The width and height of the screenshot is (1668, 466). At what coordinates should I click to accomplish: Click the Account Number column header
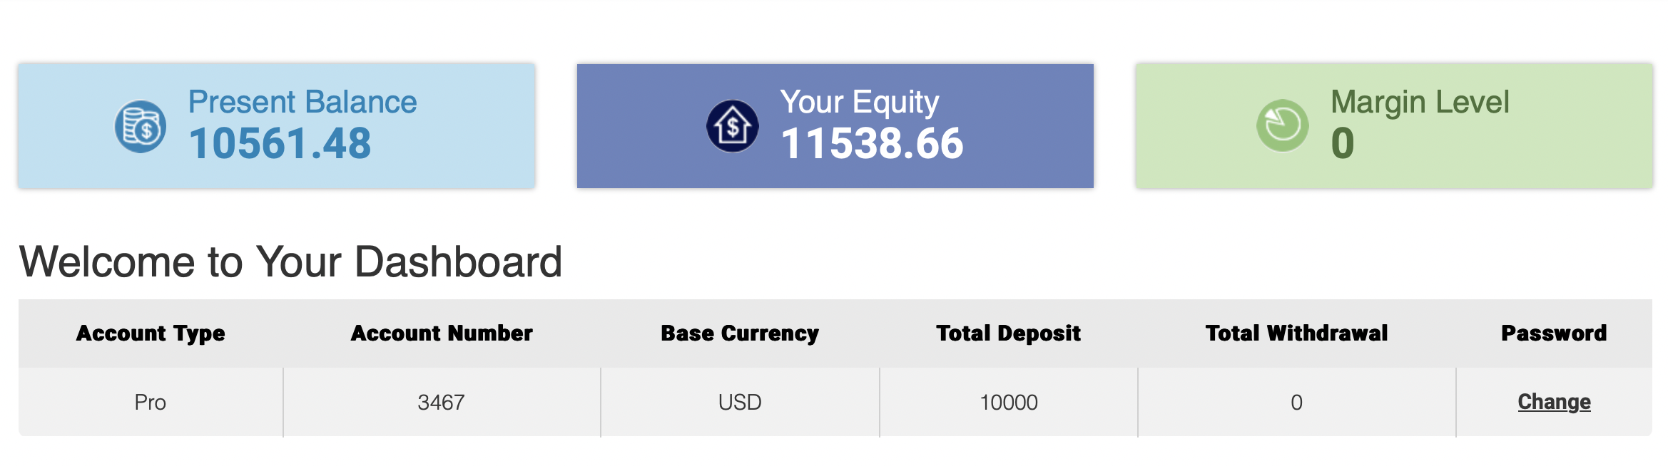coord(442,333)
